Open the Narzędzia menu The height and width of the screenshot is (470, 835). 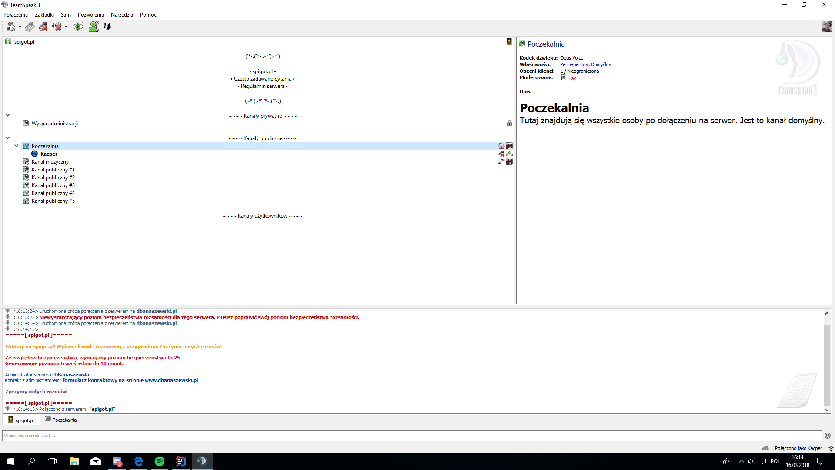(122, 15)
